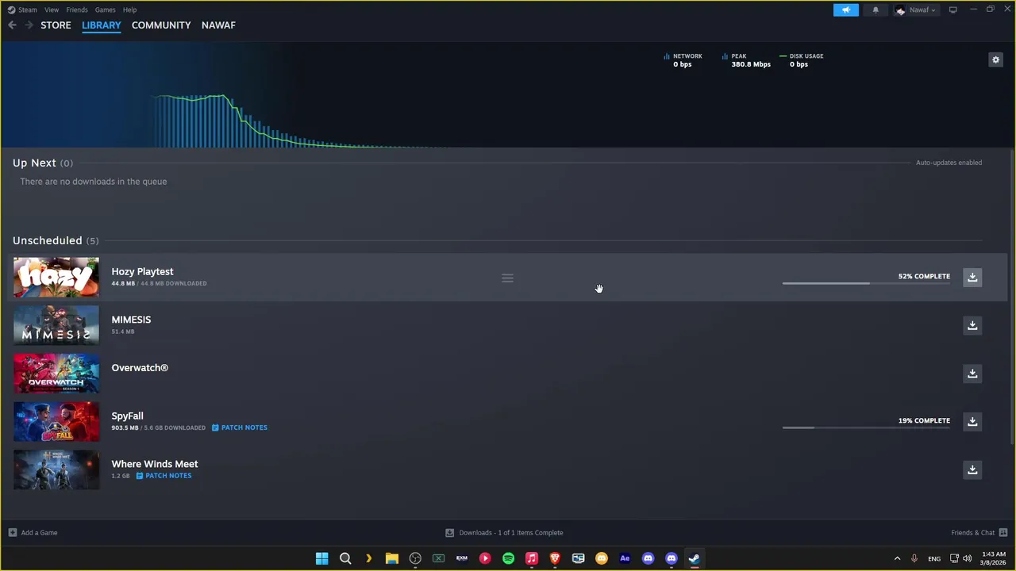Click the Downloads status icon in footer
This screenshot has height=571, width=1016.
(449, 533)
